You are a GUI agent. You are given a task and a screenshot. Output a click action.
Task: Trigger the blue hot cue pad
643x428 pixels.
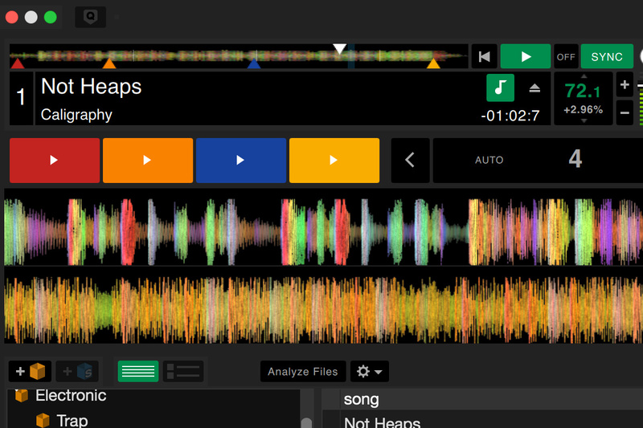(x=241, y=161)
